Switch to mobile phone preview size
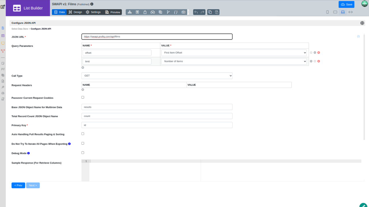The height and width of the screenshot is (207, 369). coord(327,12)
